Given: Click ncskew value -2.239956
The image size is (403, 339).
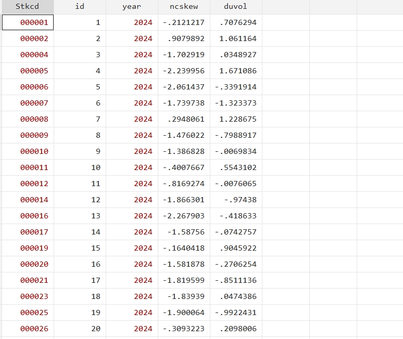Looking at the screenshot, I should click(x=184, y=71).
